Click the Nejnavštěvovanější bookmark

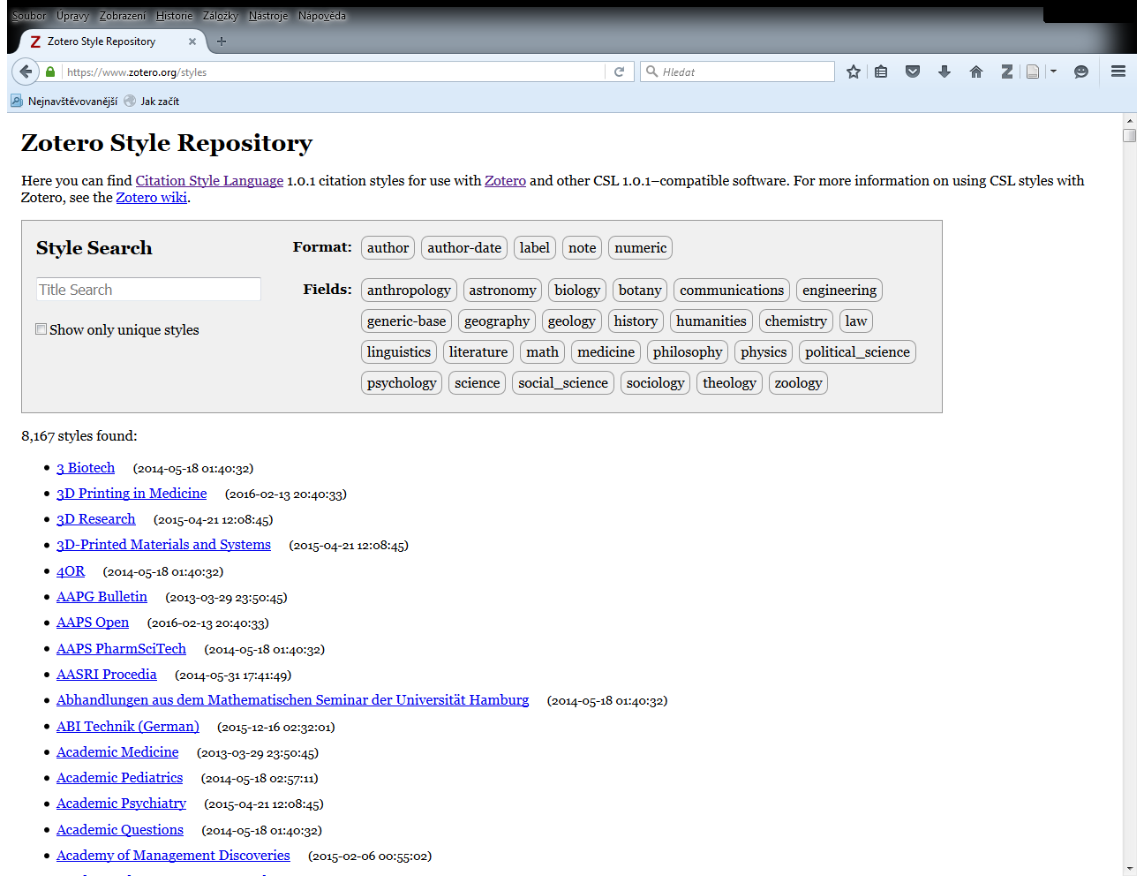pos(64,101)
